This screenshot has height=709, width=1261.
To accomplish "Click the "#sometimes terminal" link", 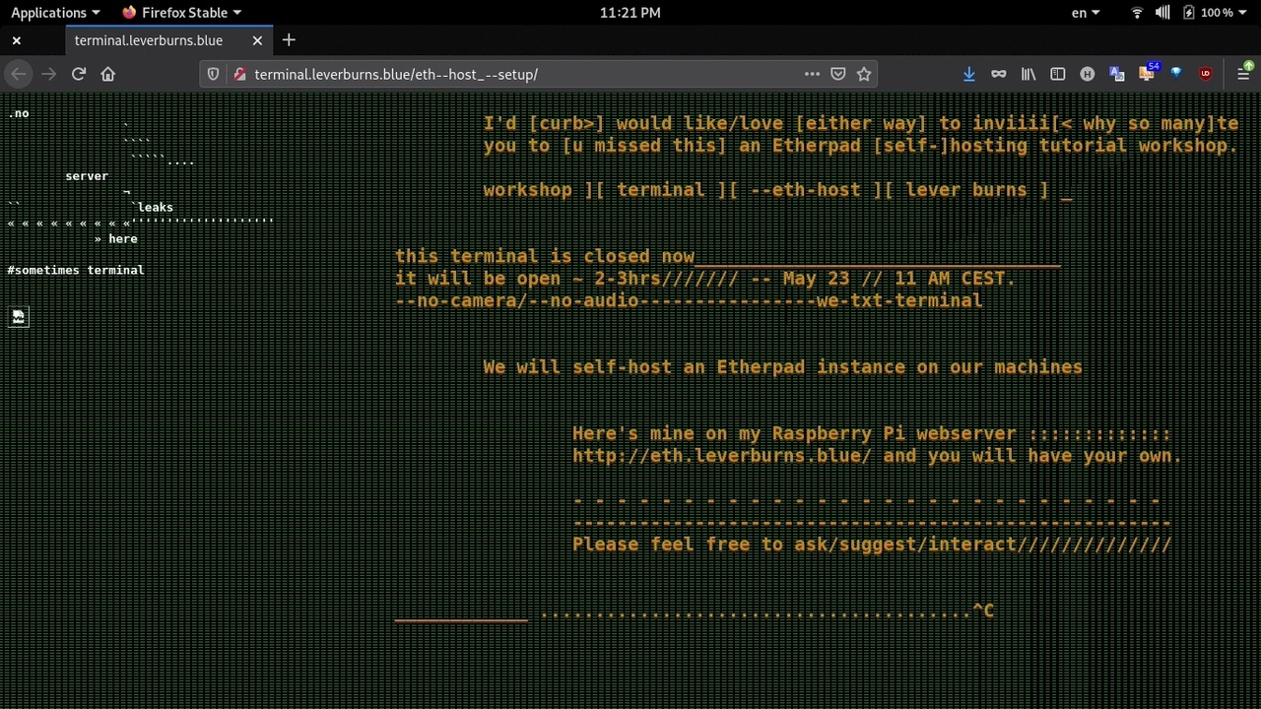I will pyautogui.click(x=76, y=270).
